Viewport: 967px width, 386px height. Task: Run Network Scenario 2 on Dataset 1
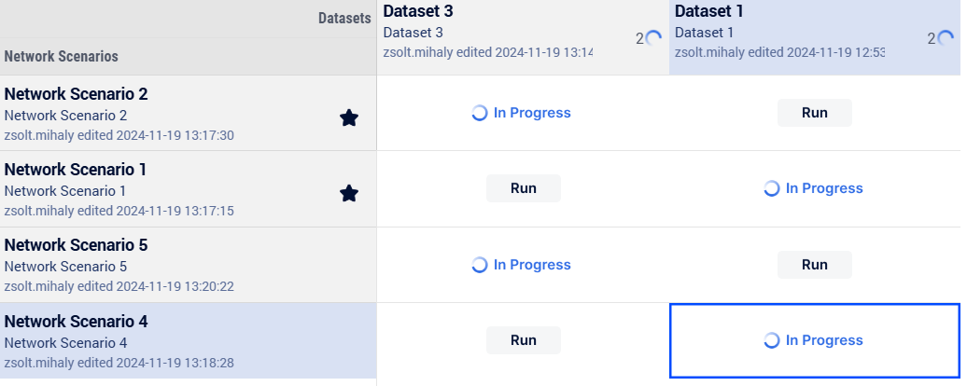815,113
